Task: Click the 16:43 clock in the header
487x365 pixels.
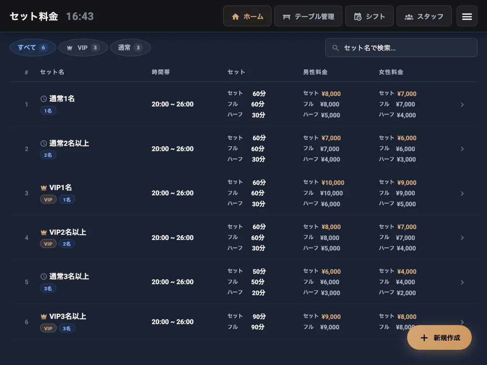Action: [x=80, y=16]
